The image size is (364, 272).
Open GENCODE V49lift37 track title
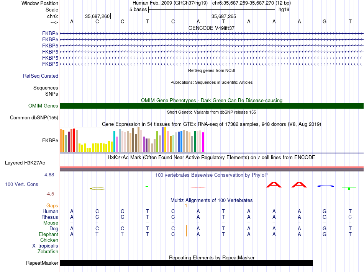pos(212,28)
